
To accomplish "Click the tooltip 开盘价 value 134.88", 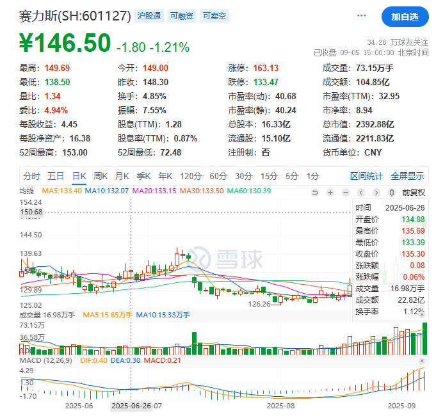I will pos(413,220).
